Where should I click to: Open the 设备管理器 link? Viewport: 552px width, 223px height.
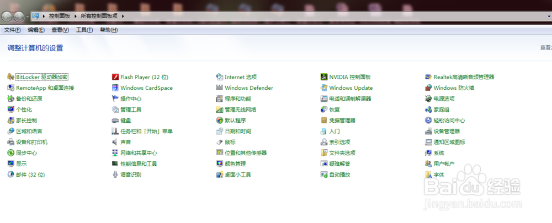(x=447, y=132)
